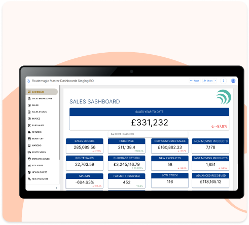The image size is (249, 225).
Task: Select the Margin scorecard tile
Action: point(85,181)
